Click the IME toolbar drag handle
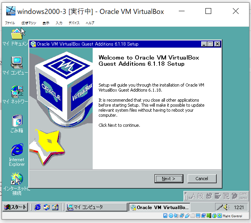The width and height of the screenshot is (251, 223). 186,196
